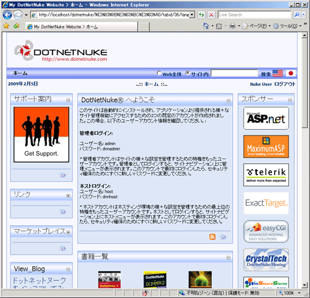Expand the toolbar overflow chevron
The width and height of the screenshot is (310, 298).
(x=306, y=24)
